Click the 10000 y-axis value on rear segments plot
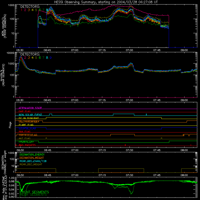The width and height of the screenshot is (200, 200). (10, 53)
